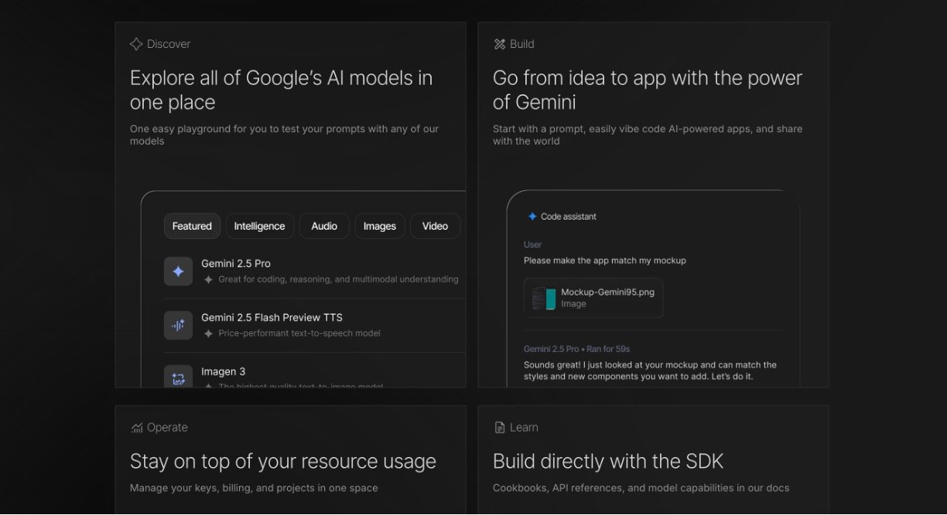Open the Audio models tab
This screenshot has height=515, width=947.
324,227
